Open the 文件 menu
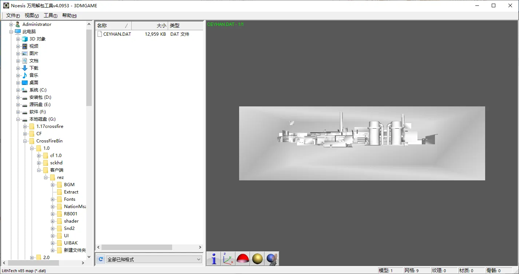The image size is (519, 274). click(x=13, y=15)
